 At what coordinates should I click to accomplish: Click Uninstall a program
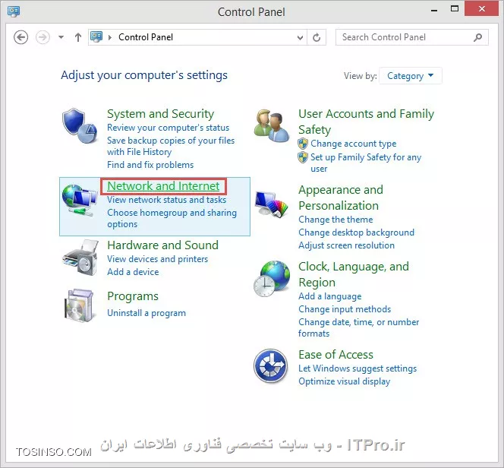146,313
